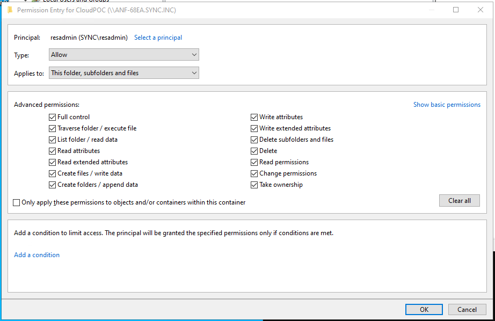
Task: Enable Only apply these permissions to objects checkbox
Action: [x=16, y=202]
